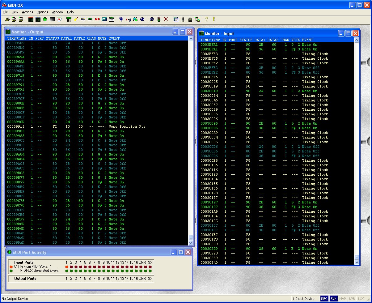Viewport: 372px width, 303px height.
Task: Click the birdcage-shaped toolbar icon
Action: pyautogui.click(x=190, y=19)
